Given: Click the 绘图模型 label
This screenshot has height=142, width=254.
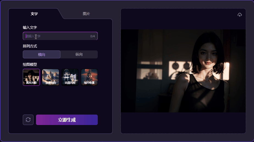Looking at the screenshot, I should click(x=30, y=64).
